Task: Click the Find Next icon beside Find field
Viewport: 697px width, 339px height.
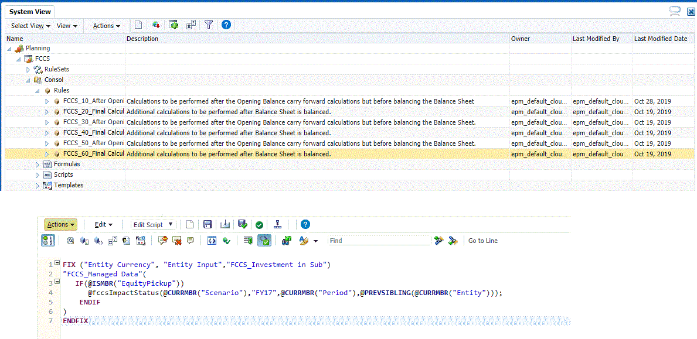Action: (x=439, y=241)
